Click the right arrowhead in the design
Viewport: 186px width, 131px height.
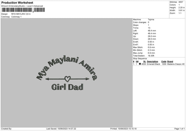coord(87,79)
